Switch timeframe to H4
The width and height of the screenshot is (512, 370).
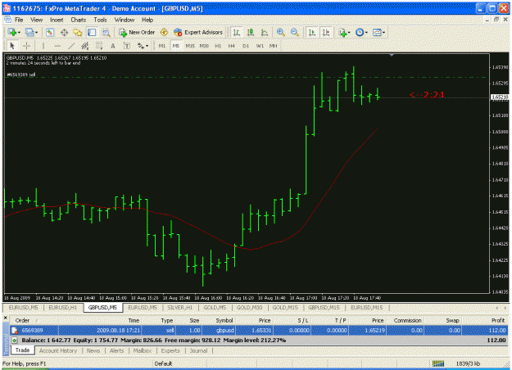232,46
